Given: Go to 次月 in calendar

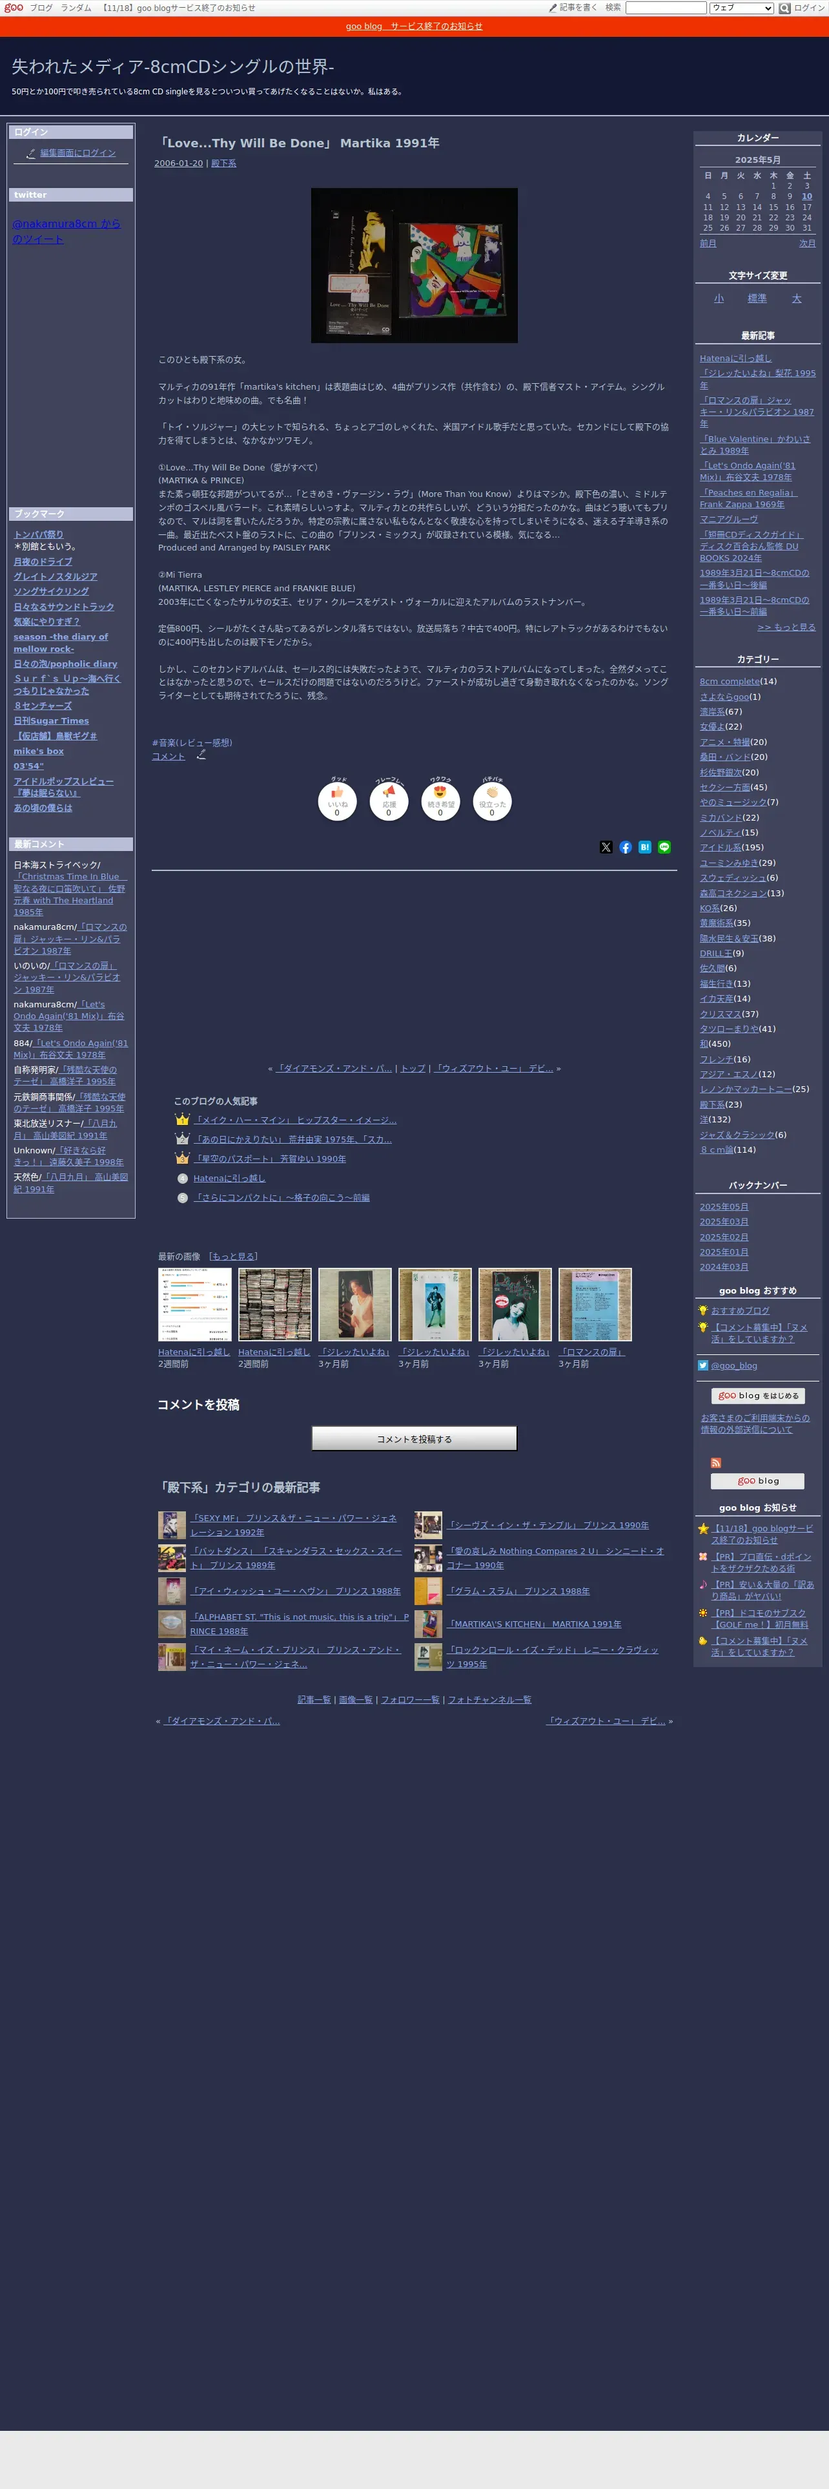Looking at the screenshot, I should pyautogui.click(x=807, y=244).
